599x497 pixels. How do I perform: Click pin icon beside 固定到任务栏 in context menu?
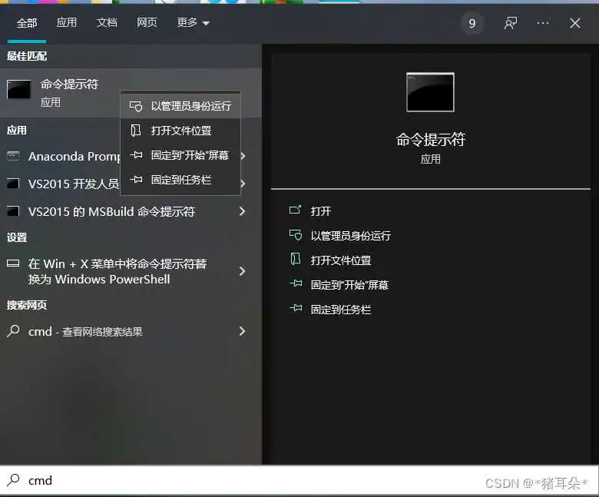[136, 179]
